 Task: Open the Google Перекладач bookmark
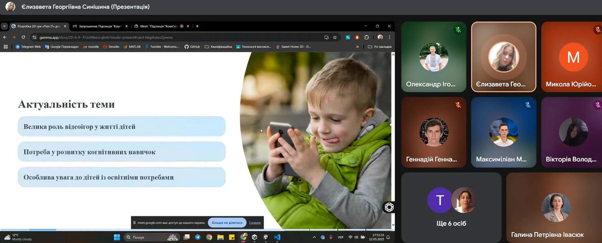coord(62,47)
